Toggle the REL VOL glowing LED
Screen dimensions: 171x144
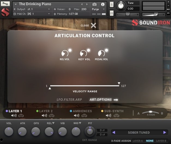70,50
